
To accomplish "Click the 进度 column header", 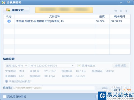I will pos(102,17).
